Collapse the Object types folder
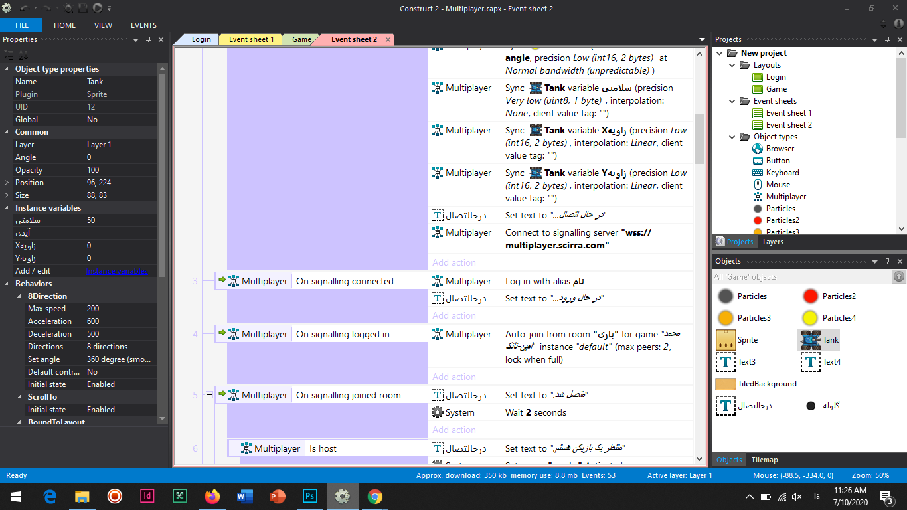 click(732, 137)
